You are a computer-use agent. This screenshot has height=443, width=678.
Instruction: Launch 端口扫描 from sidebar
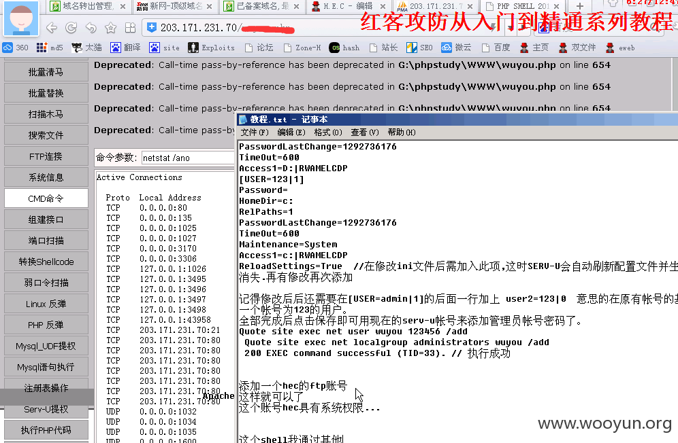point(46,241)
